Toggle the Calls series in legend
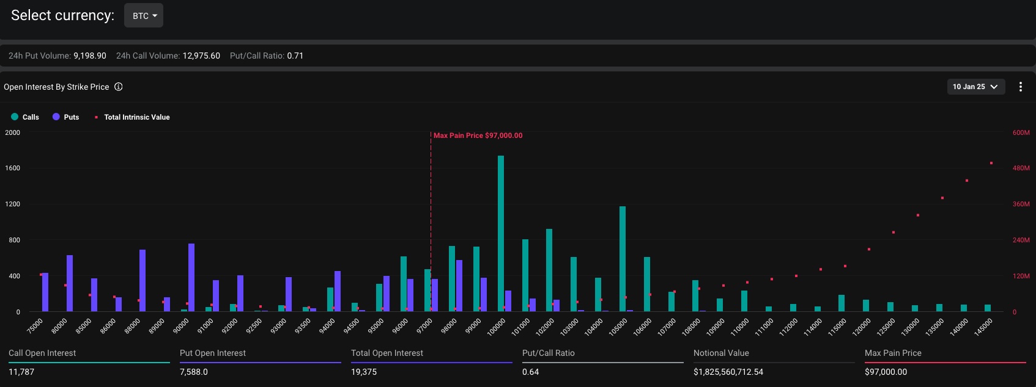The image size is (1036, 387). pyautogui.click(x=31, y=117)
